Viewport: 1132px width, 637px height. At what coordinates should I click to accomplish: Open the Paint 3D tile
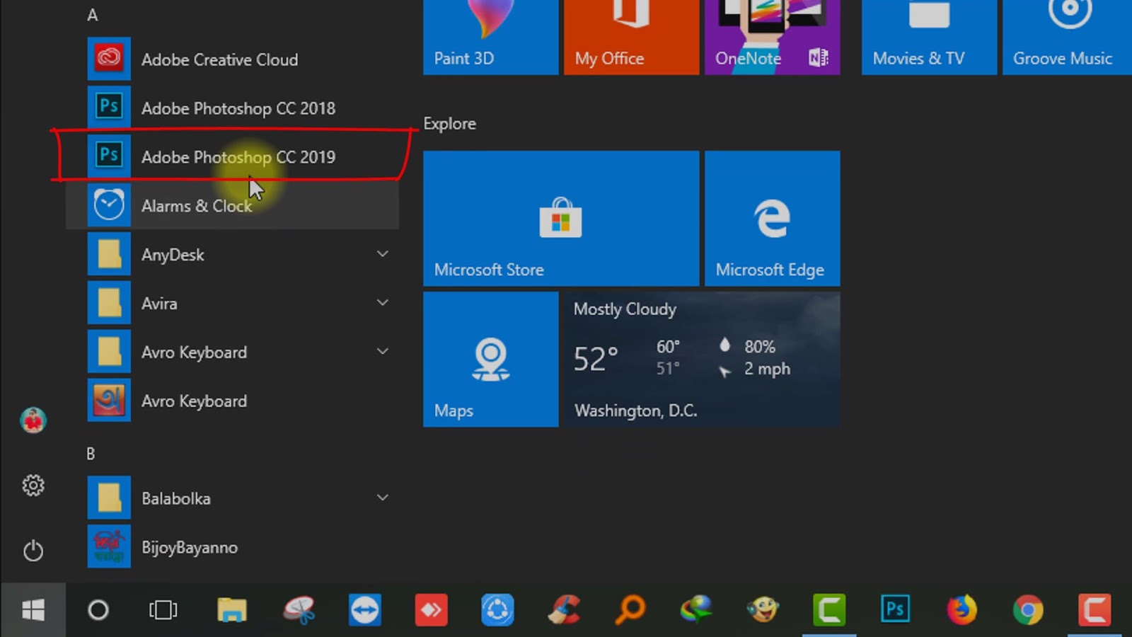(x=490, y=37)
